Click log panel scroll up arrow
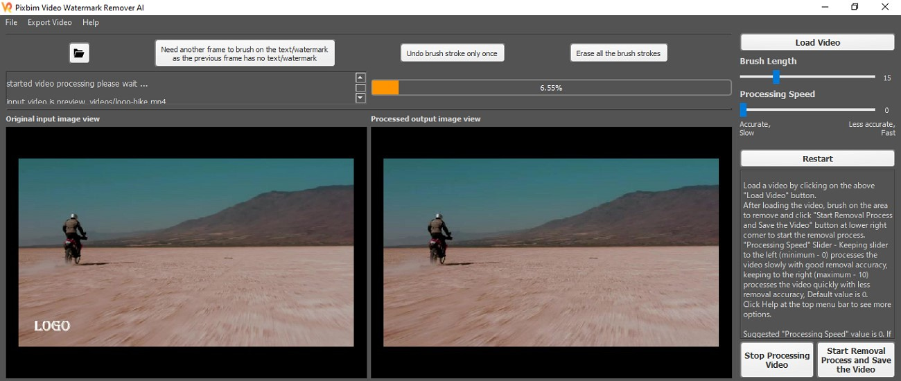This screenshot has width=901, height=381. click(x=360, y=78)
